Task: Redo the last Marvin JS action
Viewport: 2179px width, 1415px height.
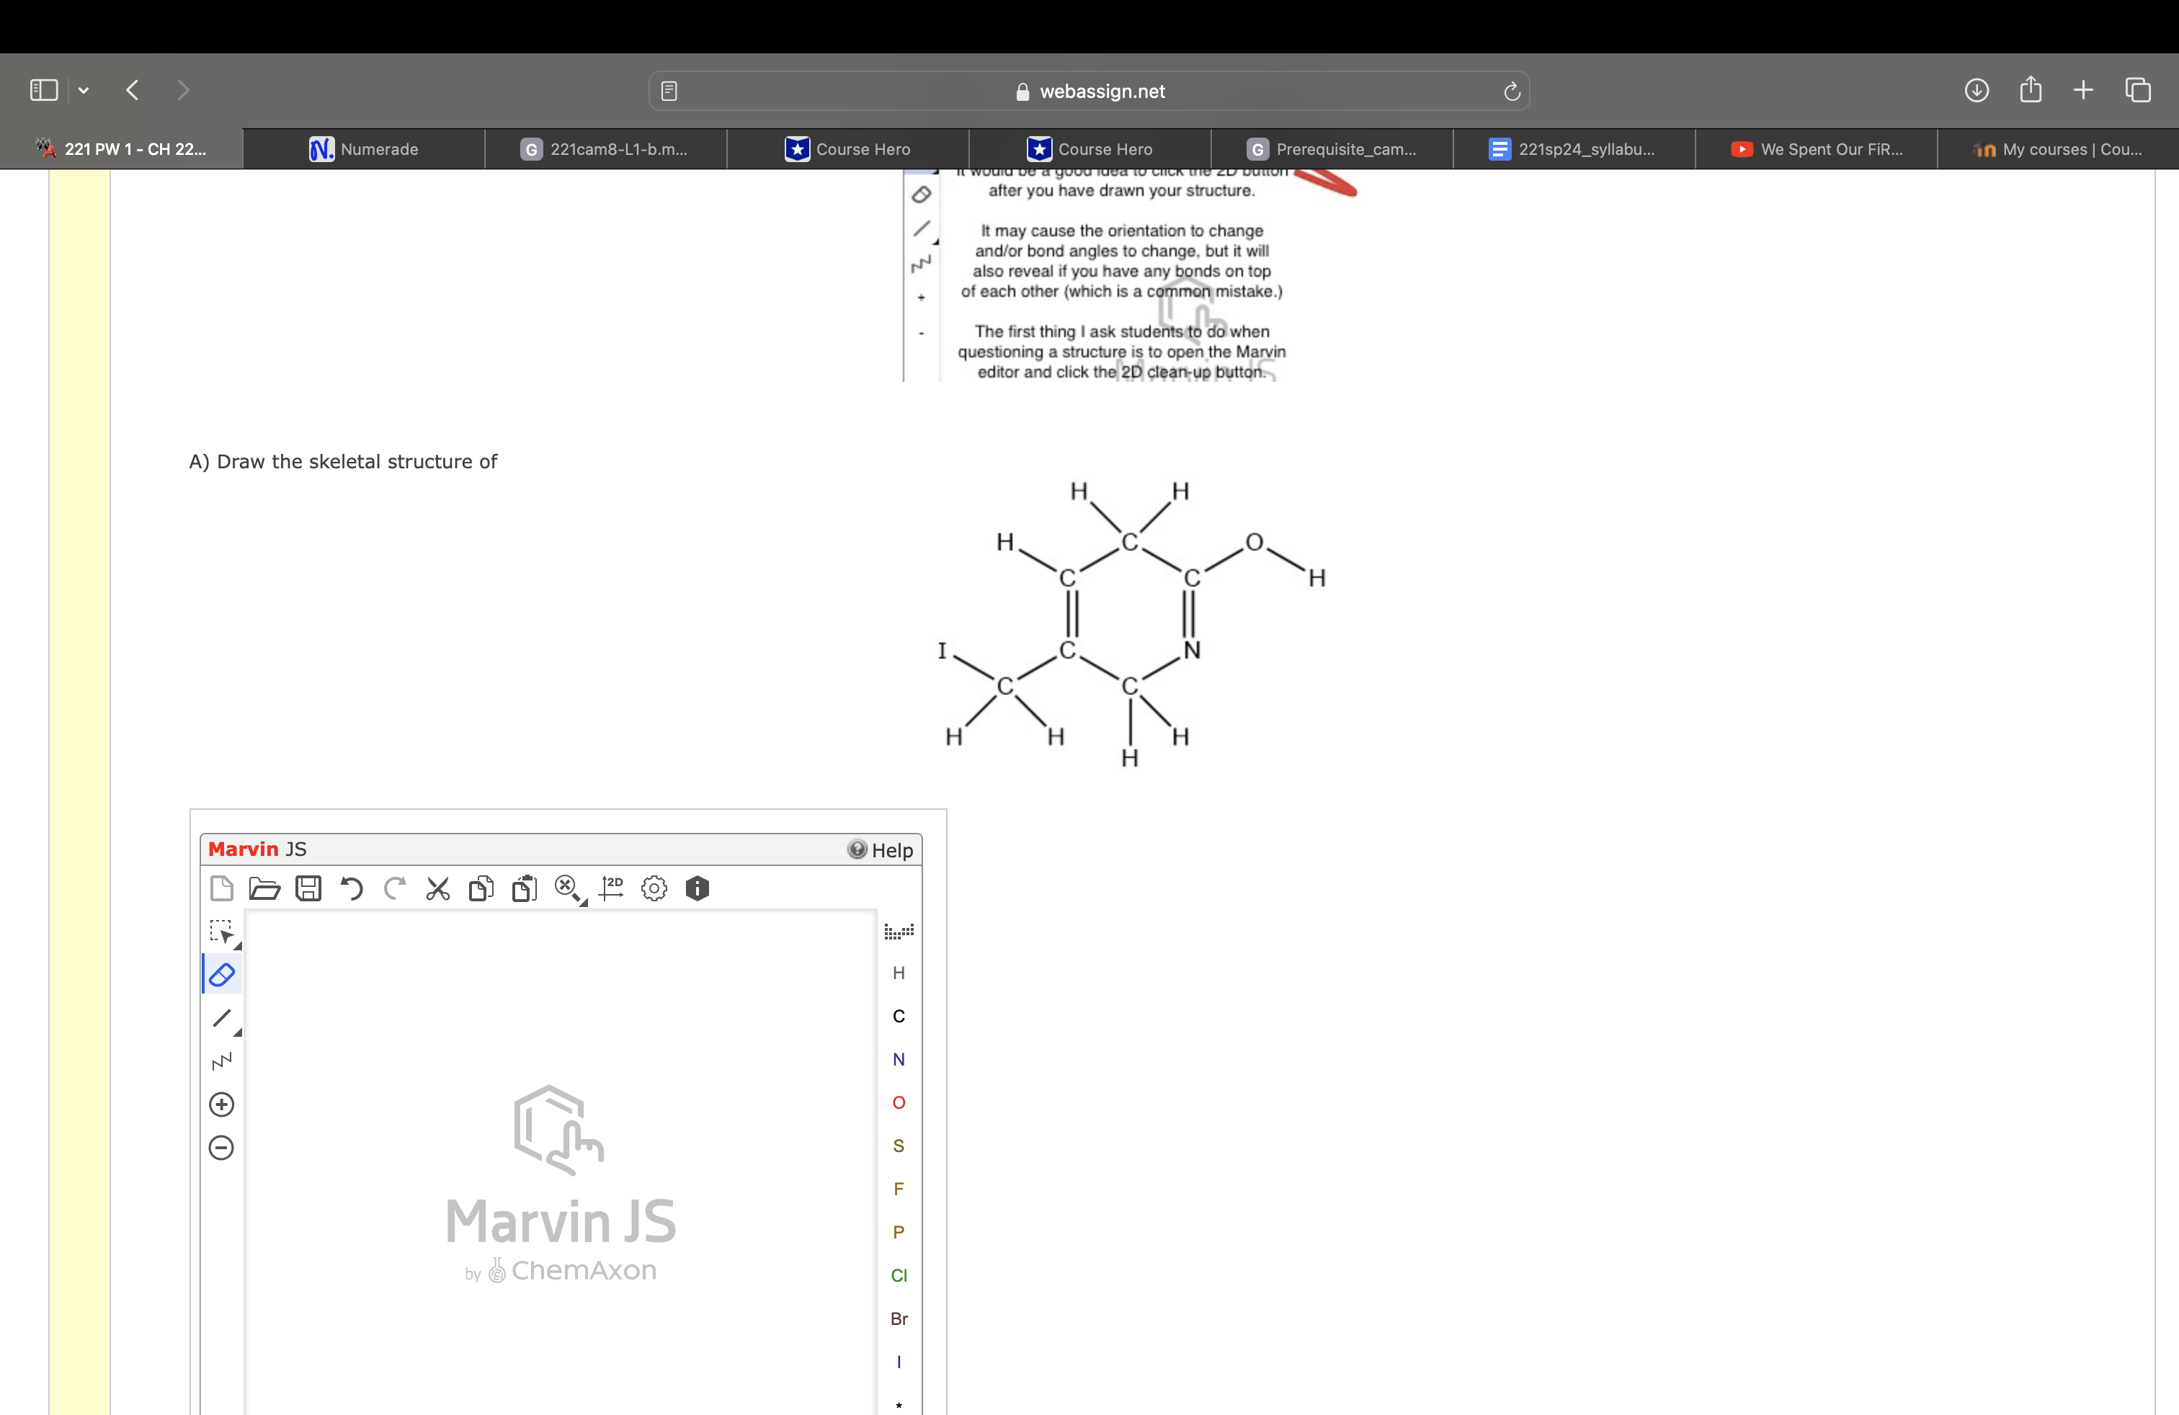Action: pos(395,888)
